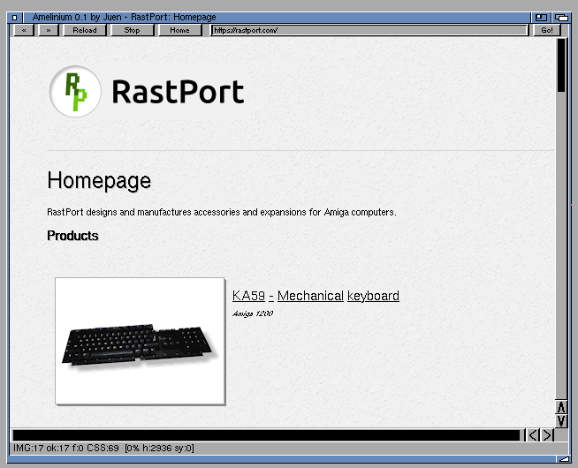Click the vertical scroll up arrow
The height and width of the screenshot is (468, 578).
560,407
